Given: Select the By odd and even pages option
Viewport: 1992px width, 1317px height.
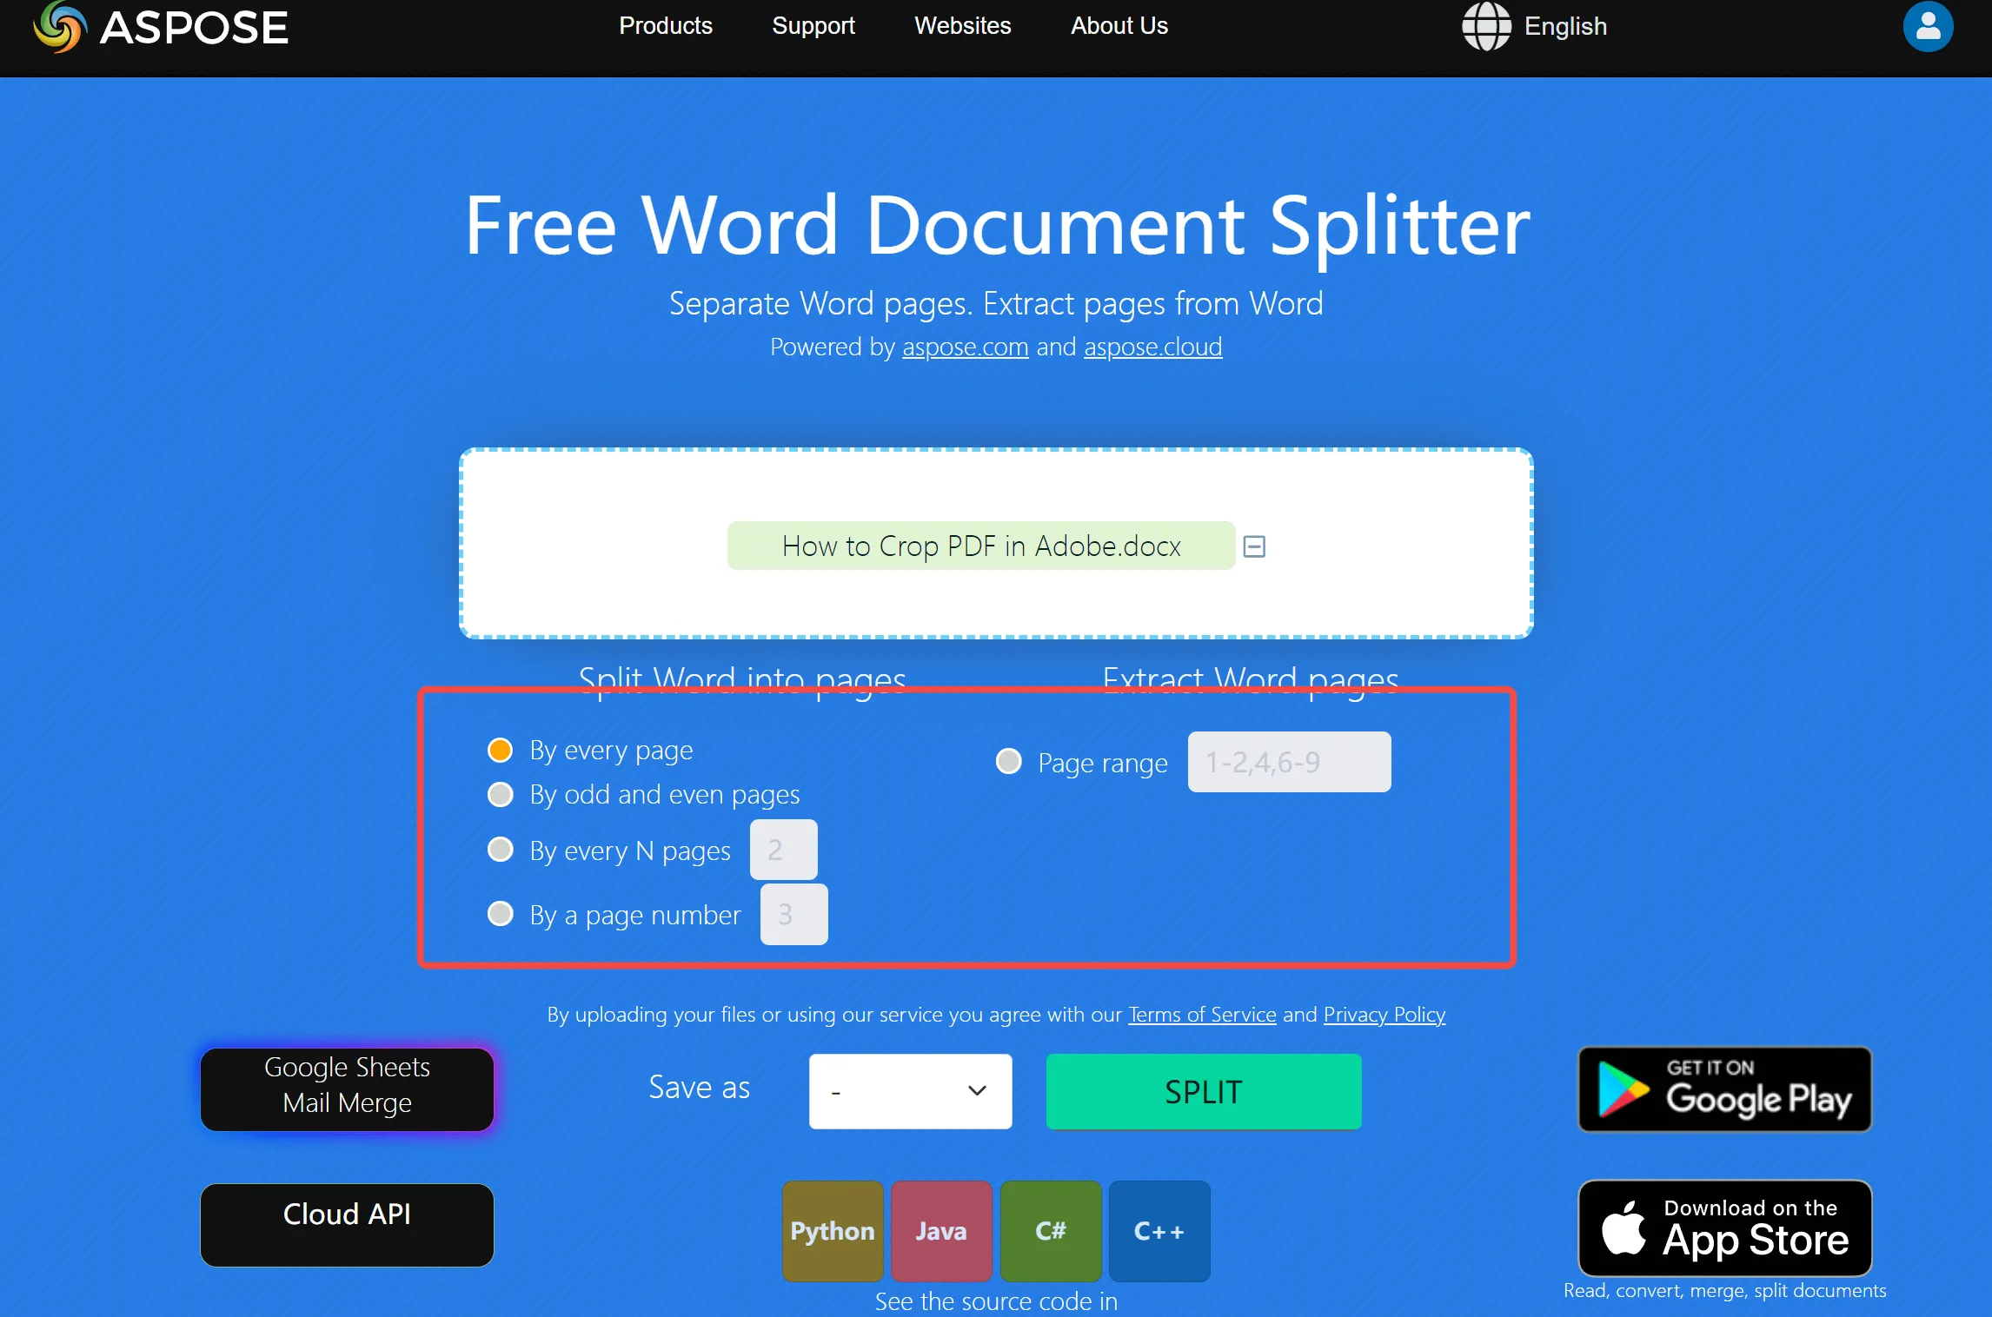Looking at the screenshot, I should point(501,792).
